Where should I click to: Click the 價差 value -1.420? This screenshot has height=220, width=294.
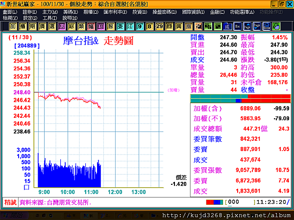coord(178,184)
